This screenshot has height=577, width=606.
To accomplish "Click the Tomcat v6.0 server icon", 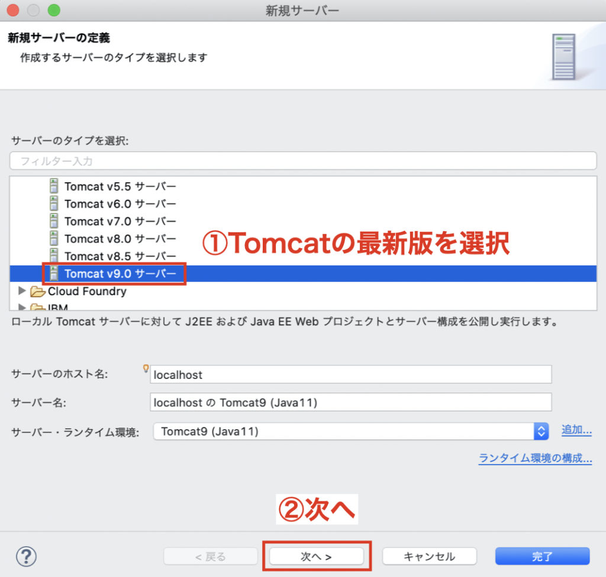I will (54, 203).
